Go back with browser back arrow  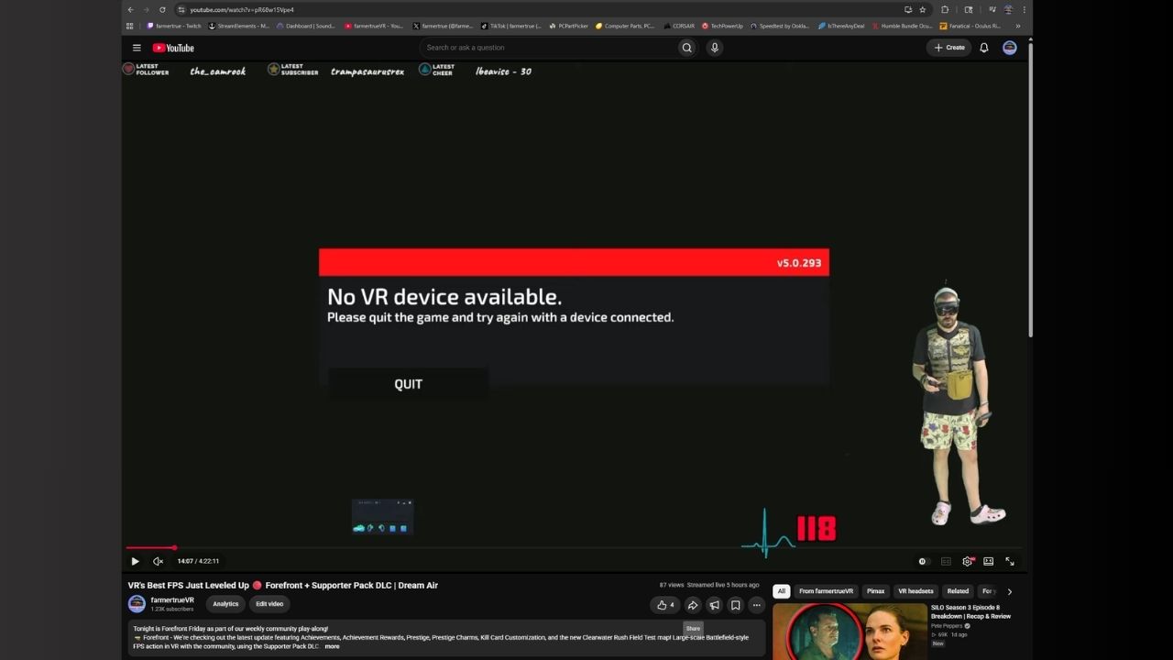130,9
